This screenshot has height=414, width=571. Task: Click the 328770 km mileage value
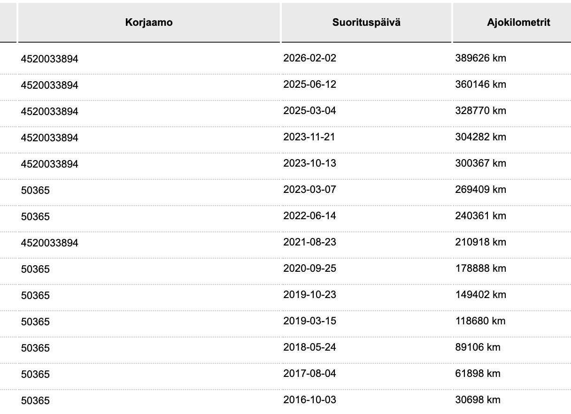pos(481,111)
